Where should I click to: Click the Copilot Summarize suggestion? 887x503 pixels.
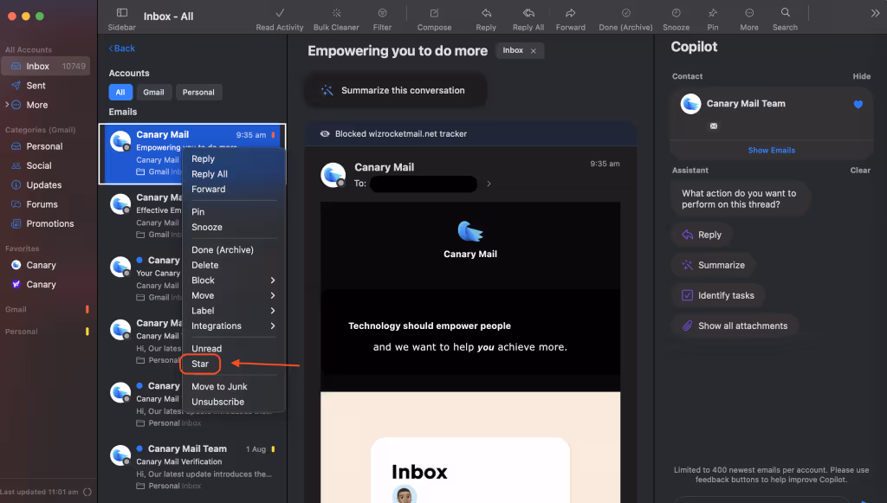coord(714,265)
